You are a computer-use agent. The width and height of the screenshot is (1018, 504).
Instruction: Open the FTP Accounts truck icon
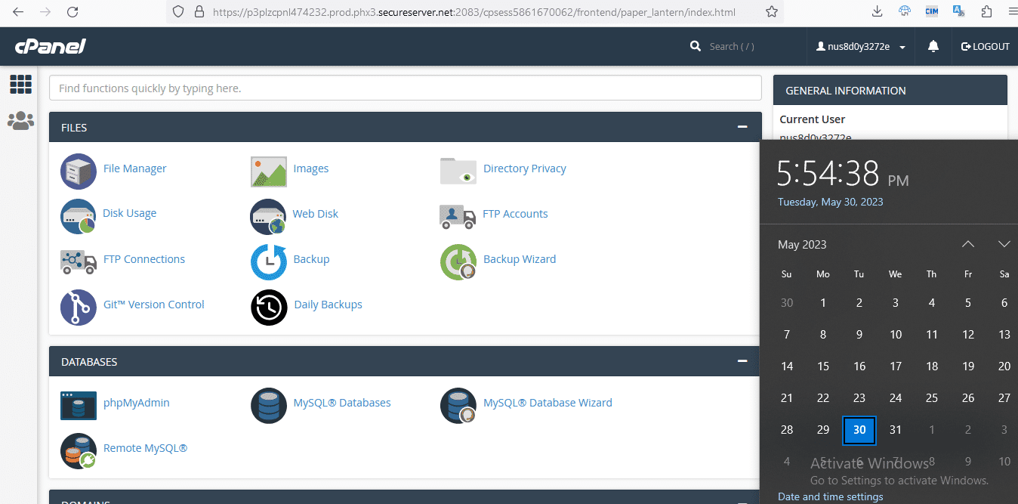[x=458, y=216]
